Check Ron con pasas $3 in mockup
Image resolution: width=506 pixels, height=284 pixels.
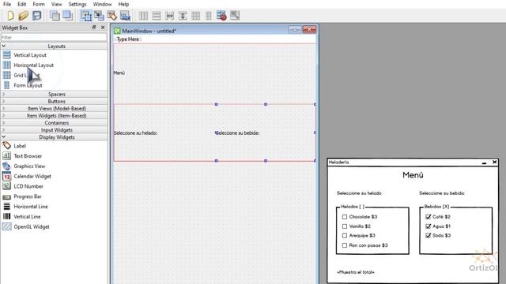345,245
